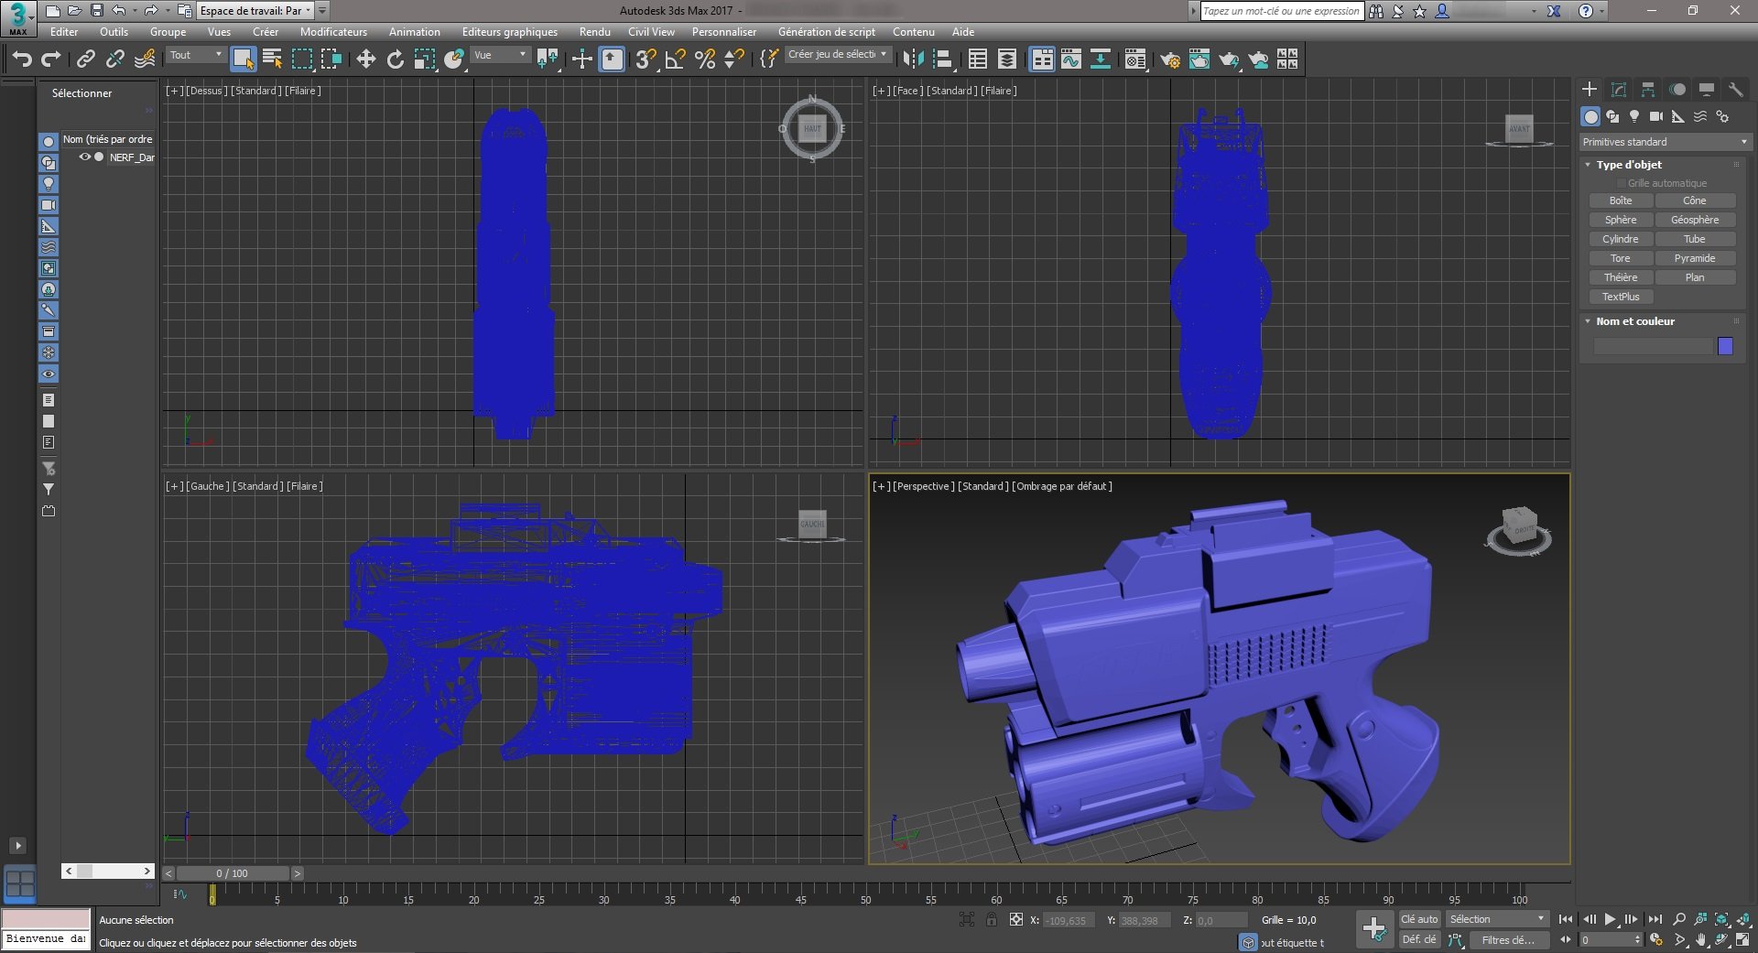
Task: Click the Play animation button
Action: click(1610, 919)
